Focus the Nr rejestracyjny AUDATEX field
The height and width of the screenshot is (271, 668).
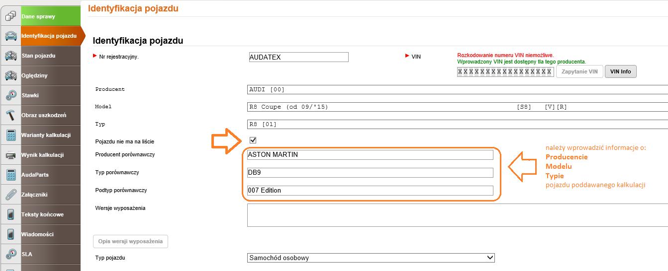coord(298,57)
